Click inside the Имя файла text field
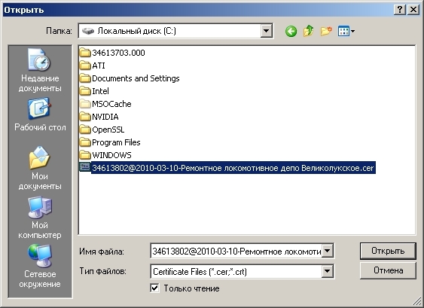This screenshot has height=308, width=424. [x=236, y=252]
